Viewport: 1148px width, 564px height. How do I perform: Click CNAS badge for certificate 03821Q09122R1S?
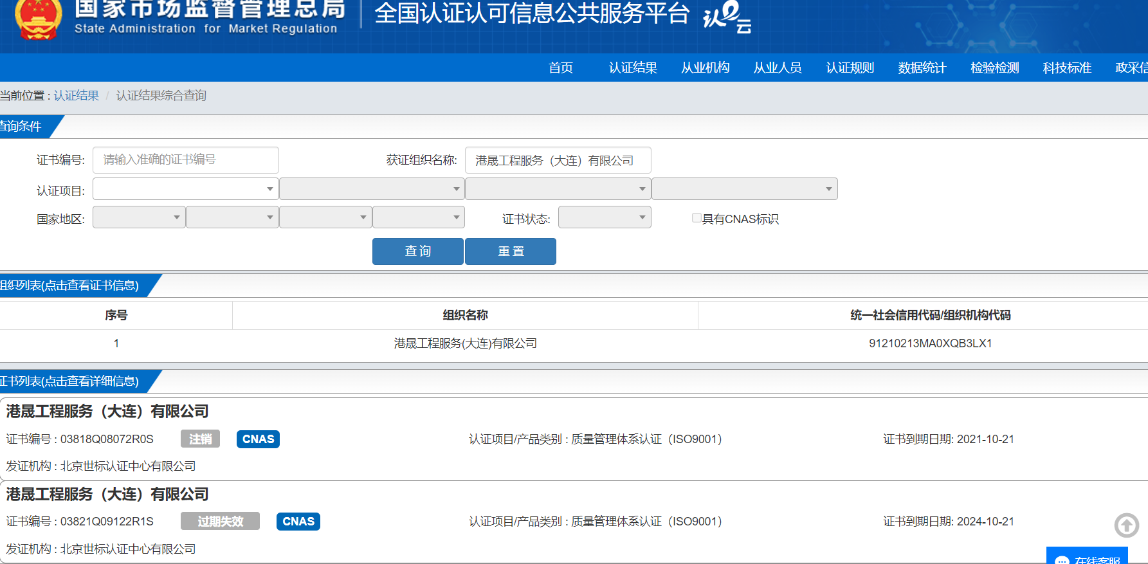pyautogui.click(x=298, y=522)
